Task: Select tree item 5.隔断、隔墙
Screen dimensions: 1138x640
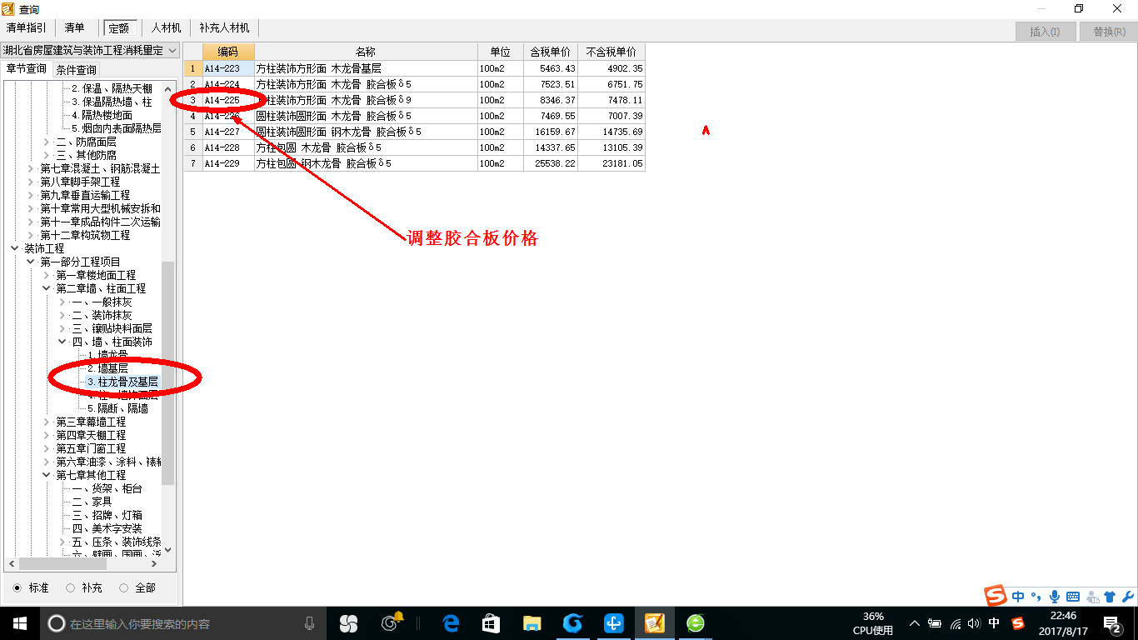Action: (117, 408)
